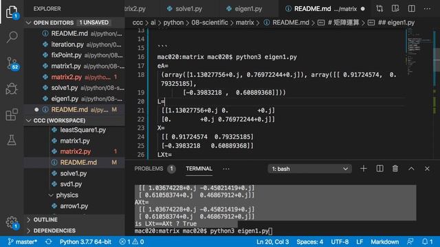
Task: Open fixPoint.py in Open Editors
Action: [x=74, y=55]
